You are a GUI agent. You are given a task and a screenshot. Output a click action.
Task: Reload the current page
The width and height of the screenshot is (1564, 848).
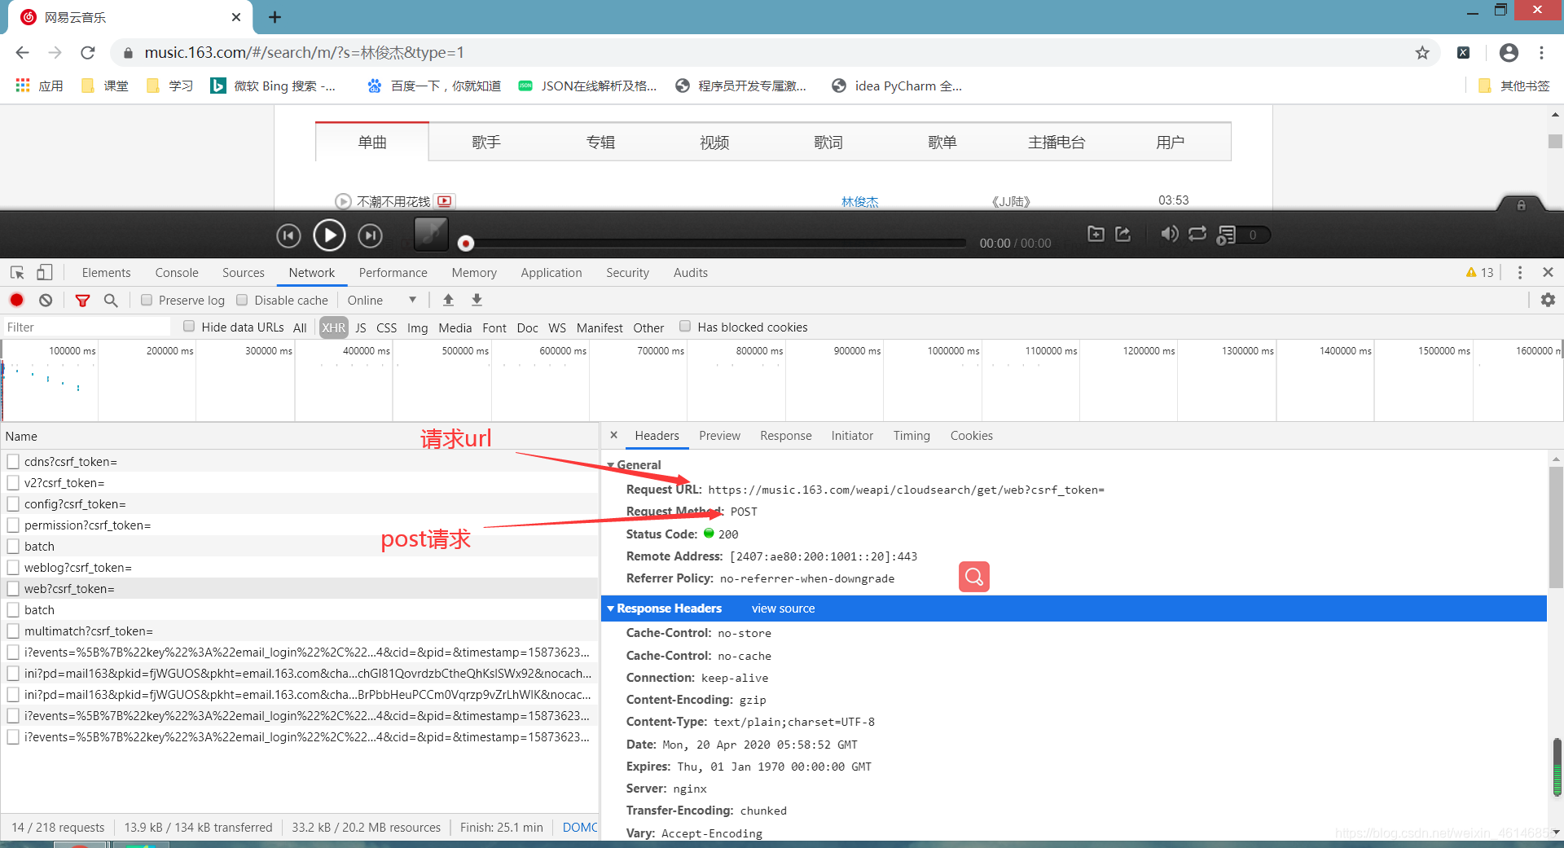[x=88, y=53]
